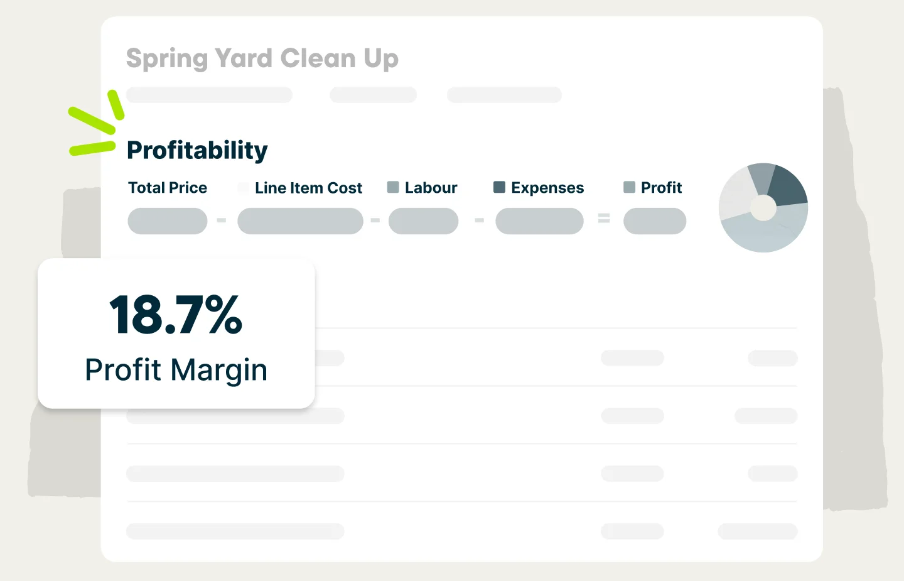This screenshot has height=581, width=904.
Task: Click the Expenses legend label
Action: [547, 188]
